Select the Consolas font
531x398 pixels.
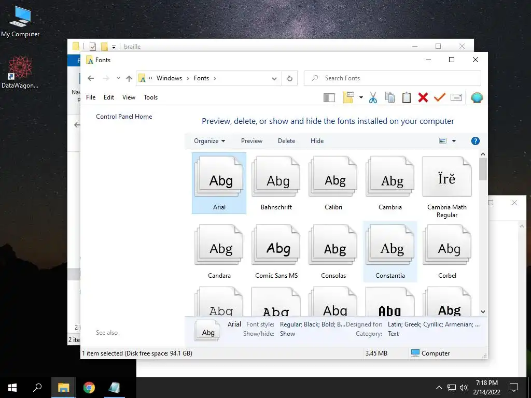click(x=333, y=251)
